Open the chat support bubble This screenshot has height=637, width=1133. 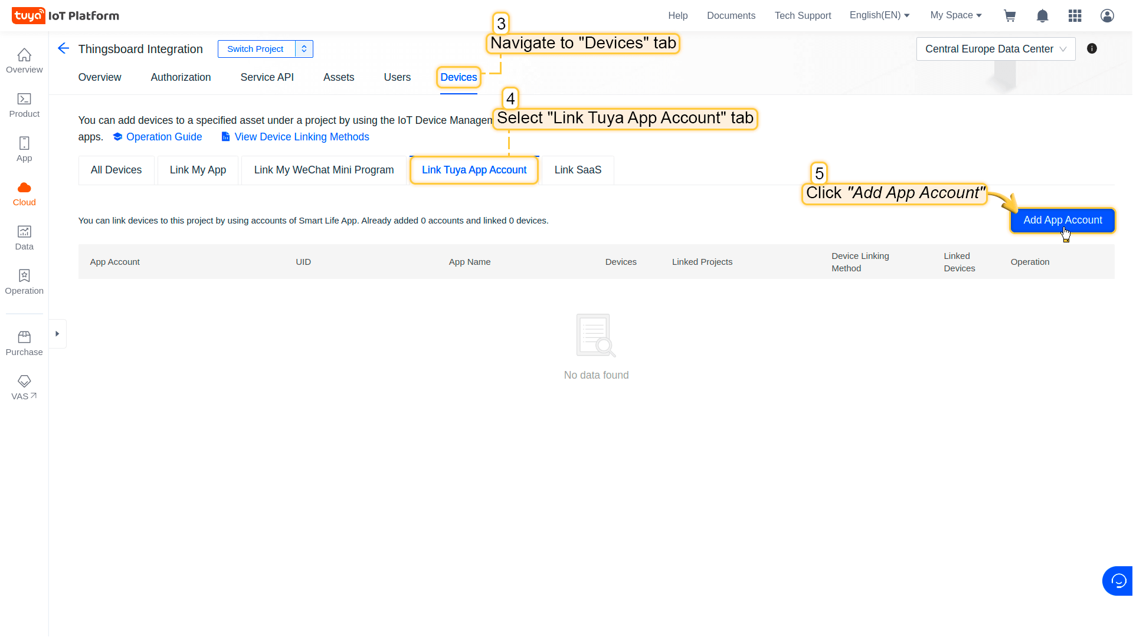(x=1118, y=581)
